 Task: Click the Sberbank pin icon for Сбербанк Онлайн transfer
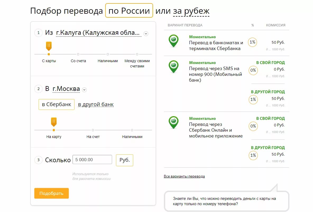coord(173,122)
